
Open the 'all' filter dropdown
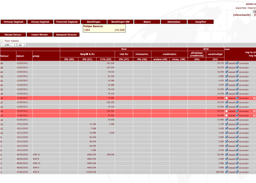[x=22, y=45]
